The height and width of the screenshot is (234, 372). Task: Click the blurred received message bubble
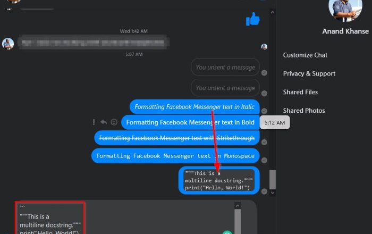pyautogui.click(x=93, y=43)
